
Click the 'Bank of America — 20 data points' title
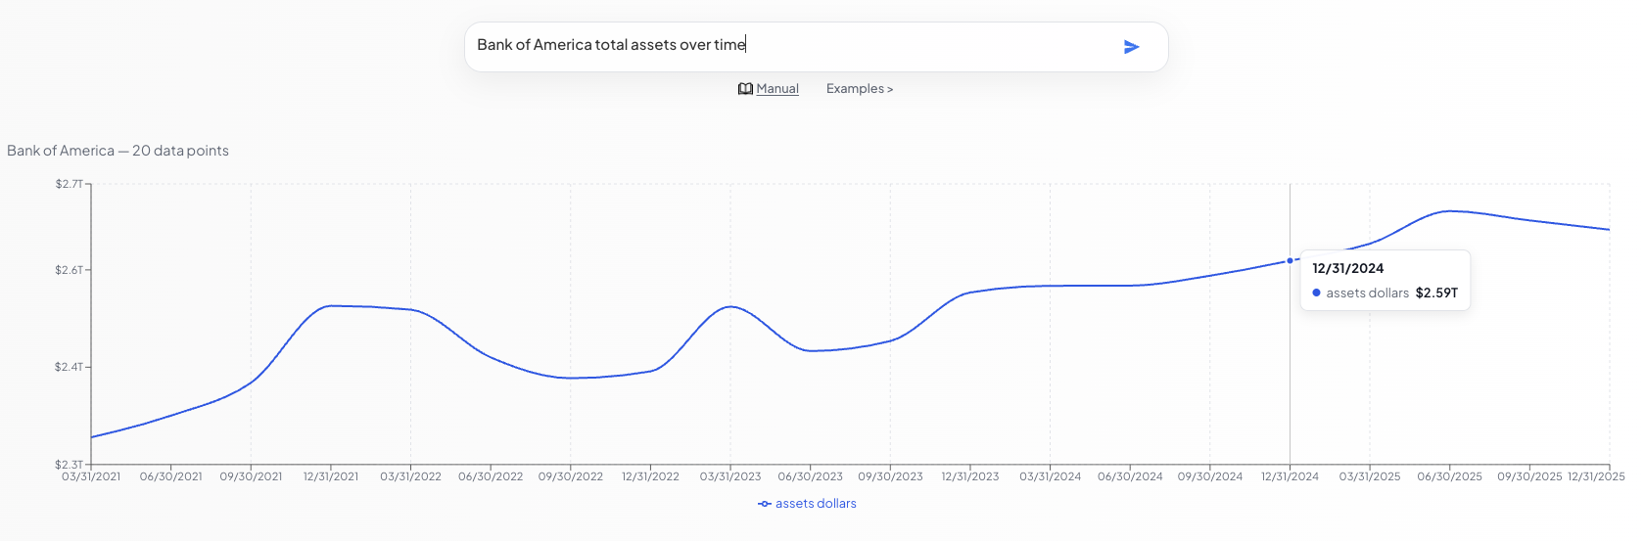117,151
